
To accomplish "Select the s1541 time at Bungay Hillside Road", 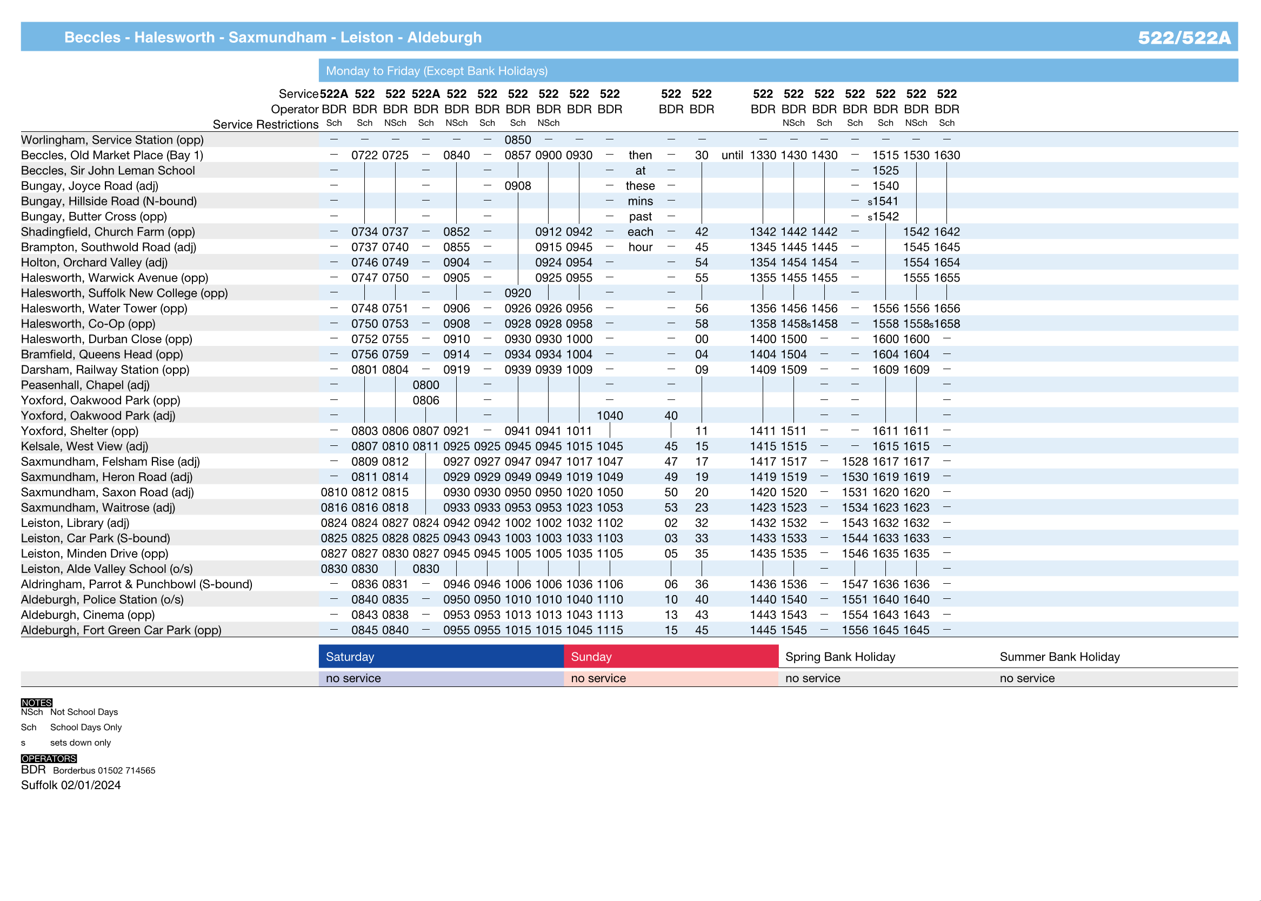I will click(x=883, y=202).
